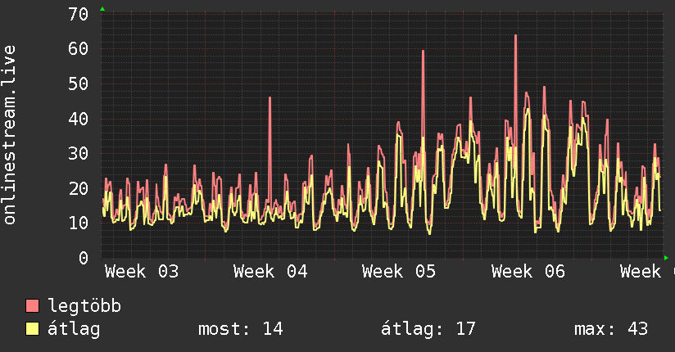Viewport: 675px width, 352px height.
Task: Click the 30 y-axis label
Action: coord(79,154)
